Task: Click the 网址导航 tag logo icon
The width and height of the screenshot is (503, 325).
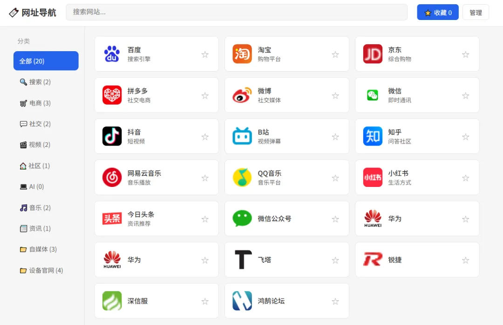Action: coord(14,13)
